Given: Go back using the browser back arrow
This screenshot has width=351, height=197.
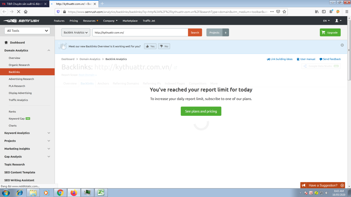Looking at the screenshot, I should pos(4,12).
